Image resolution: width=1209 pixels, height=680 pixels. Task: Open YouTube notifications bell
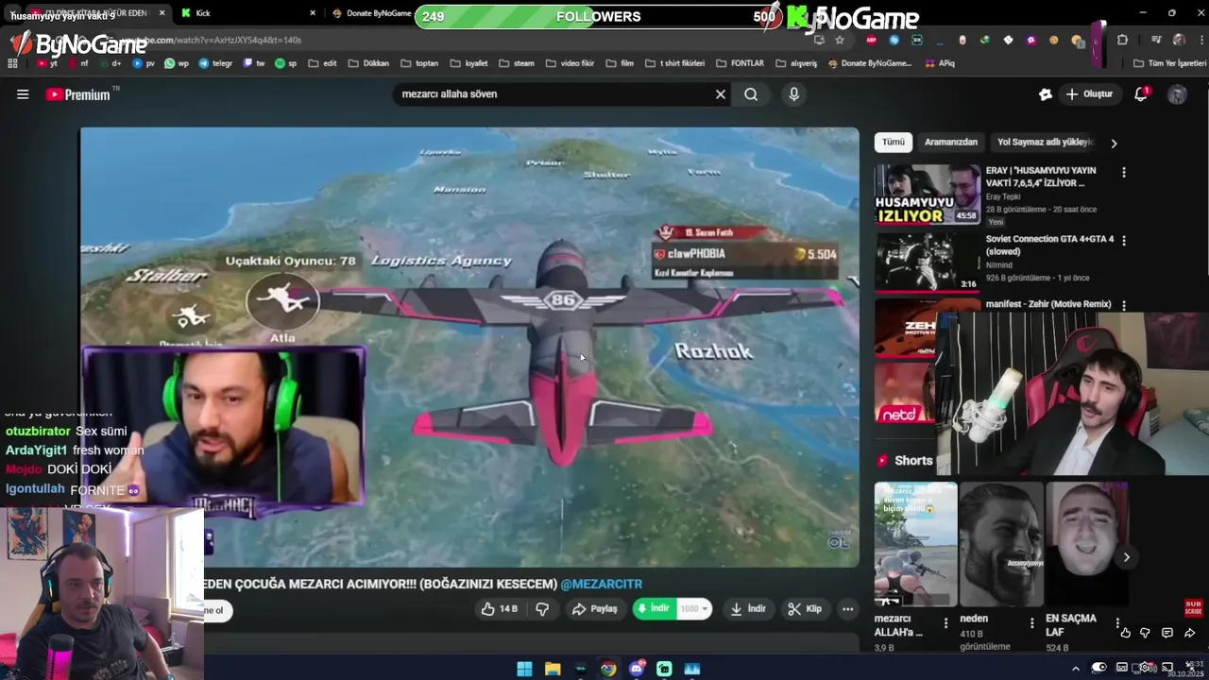click(x=1141, y=94)
